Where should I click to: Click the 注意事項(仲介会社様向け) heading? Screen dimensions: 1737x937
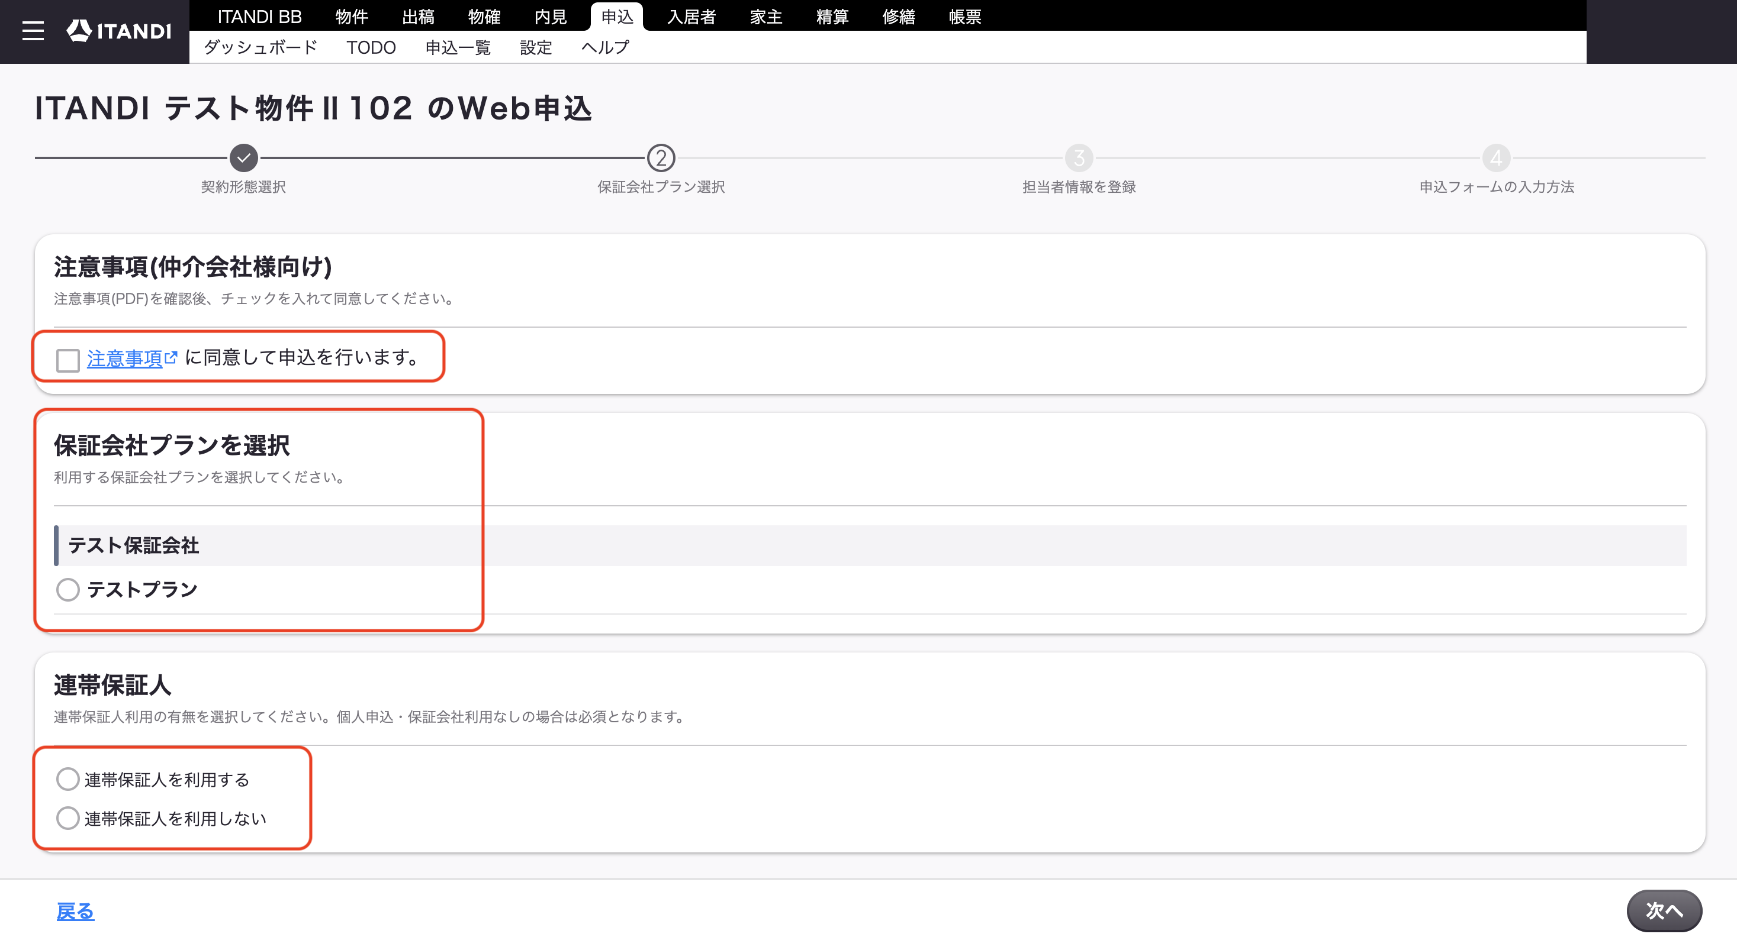coord(193,267)
